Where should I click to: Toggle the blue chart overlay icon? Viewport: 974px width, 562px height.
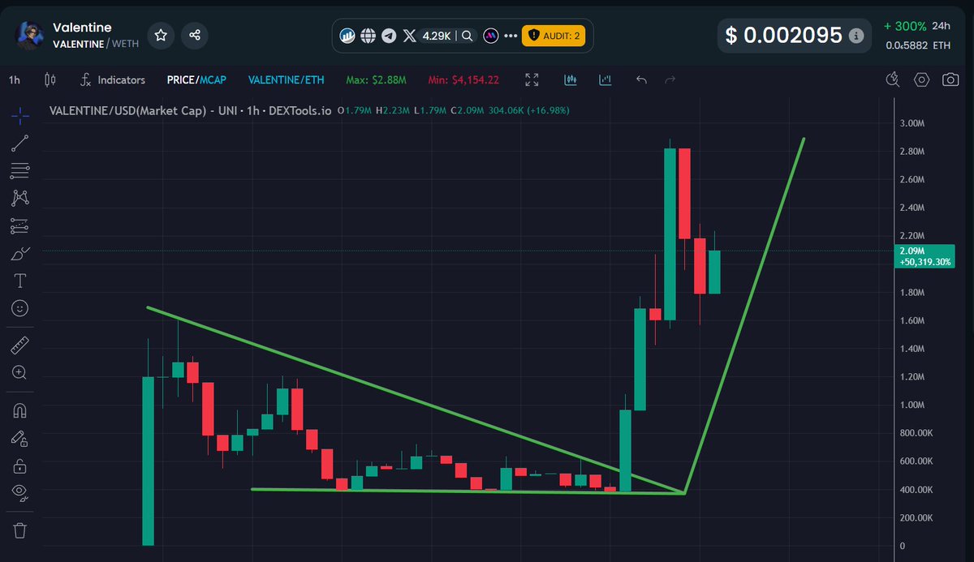[605, 79]
